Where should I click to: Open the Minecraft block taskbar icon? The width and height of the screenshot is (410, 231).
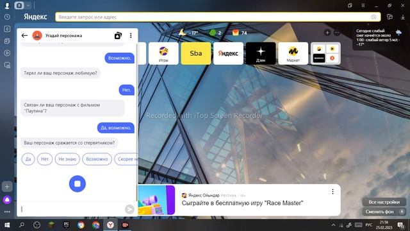tap(51, 225)
